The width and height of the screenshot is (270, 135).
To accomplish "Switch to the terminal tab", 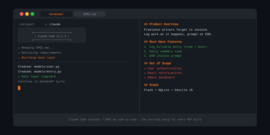I will pyautogui.click(x=56, y=14).
